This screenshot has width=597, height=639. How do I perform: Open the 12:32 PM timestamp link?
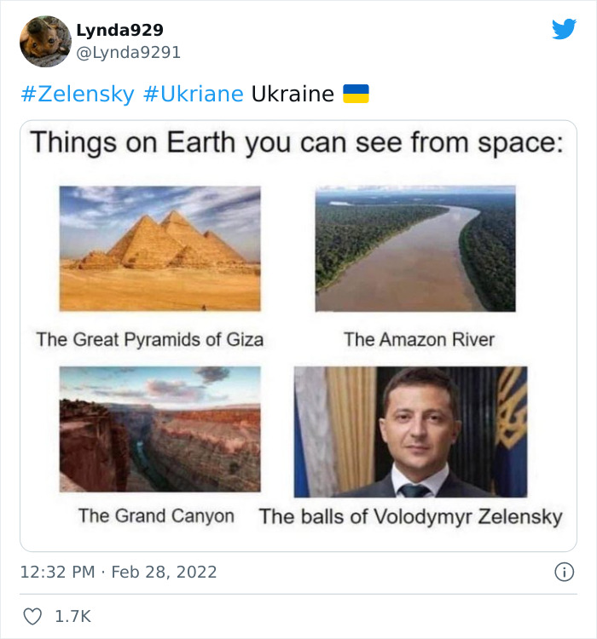(x=57, y=573)
